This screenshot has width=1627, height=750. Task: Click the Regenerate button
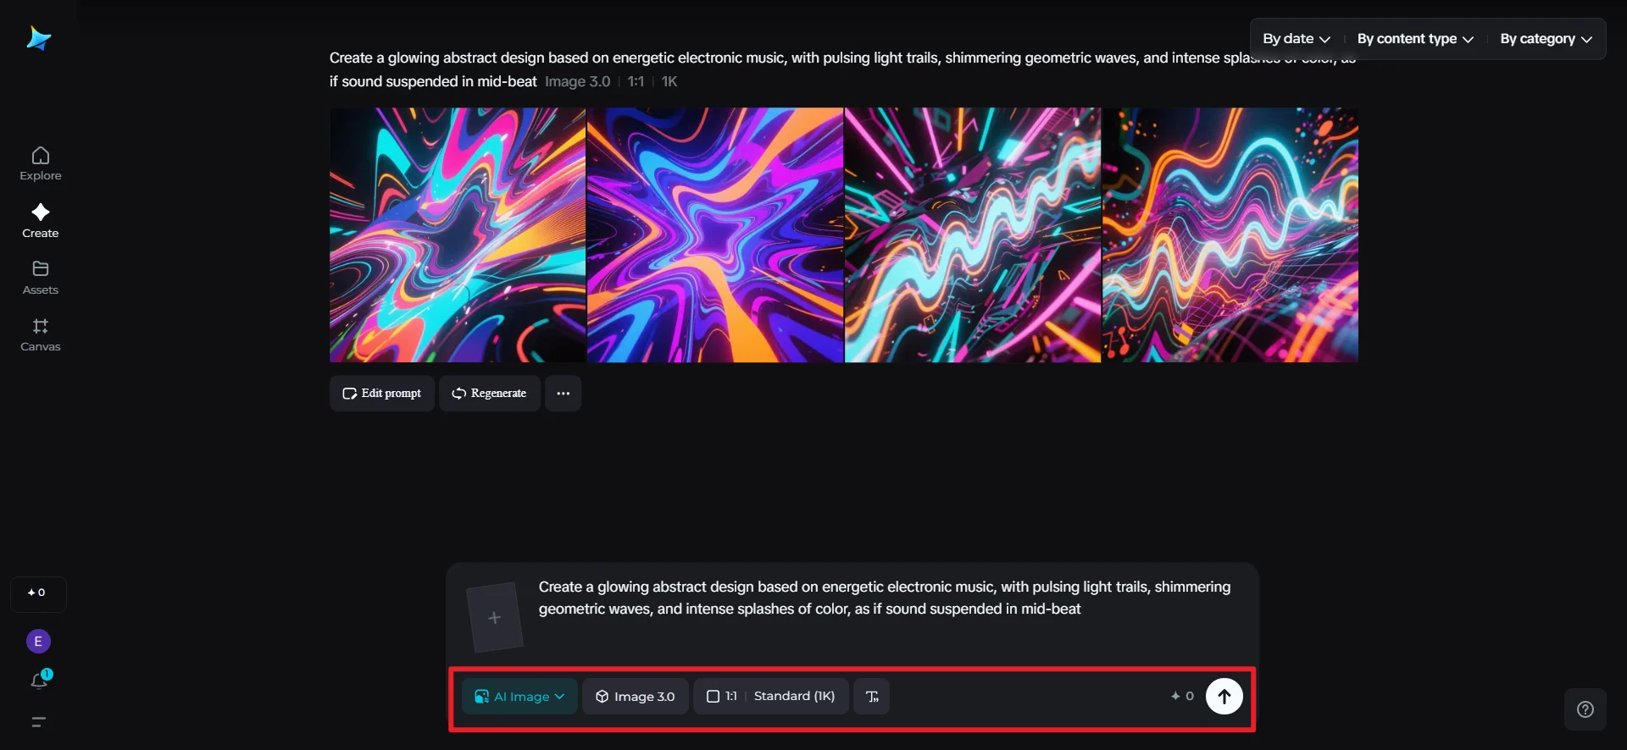point(489,394)
